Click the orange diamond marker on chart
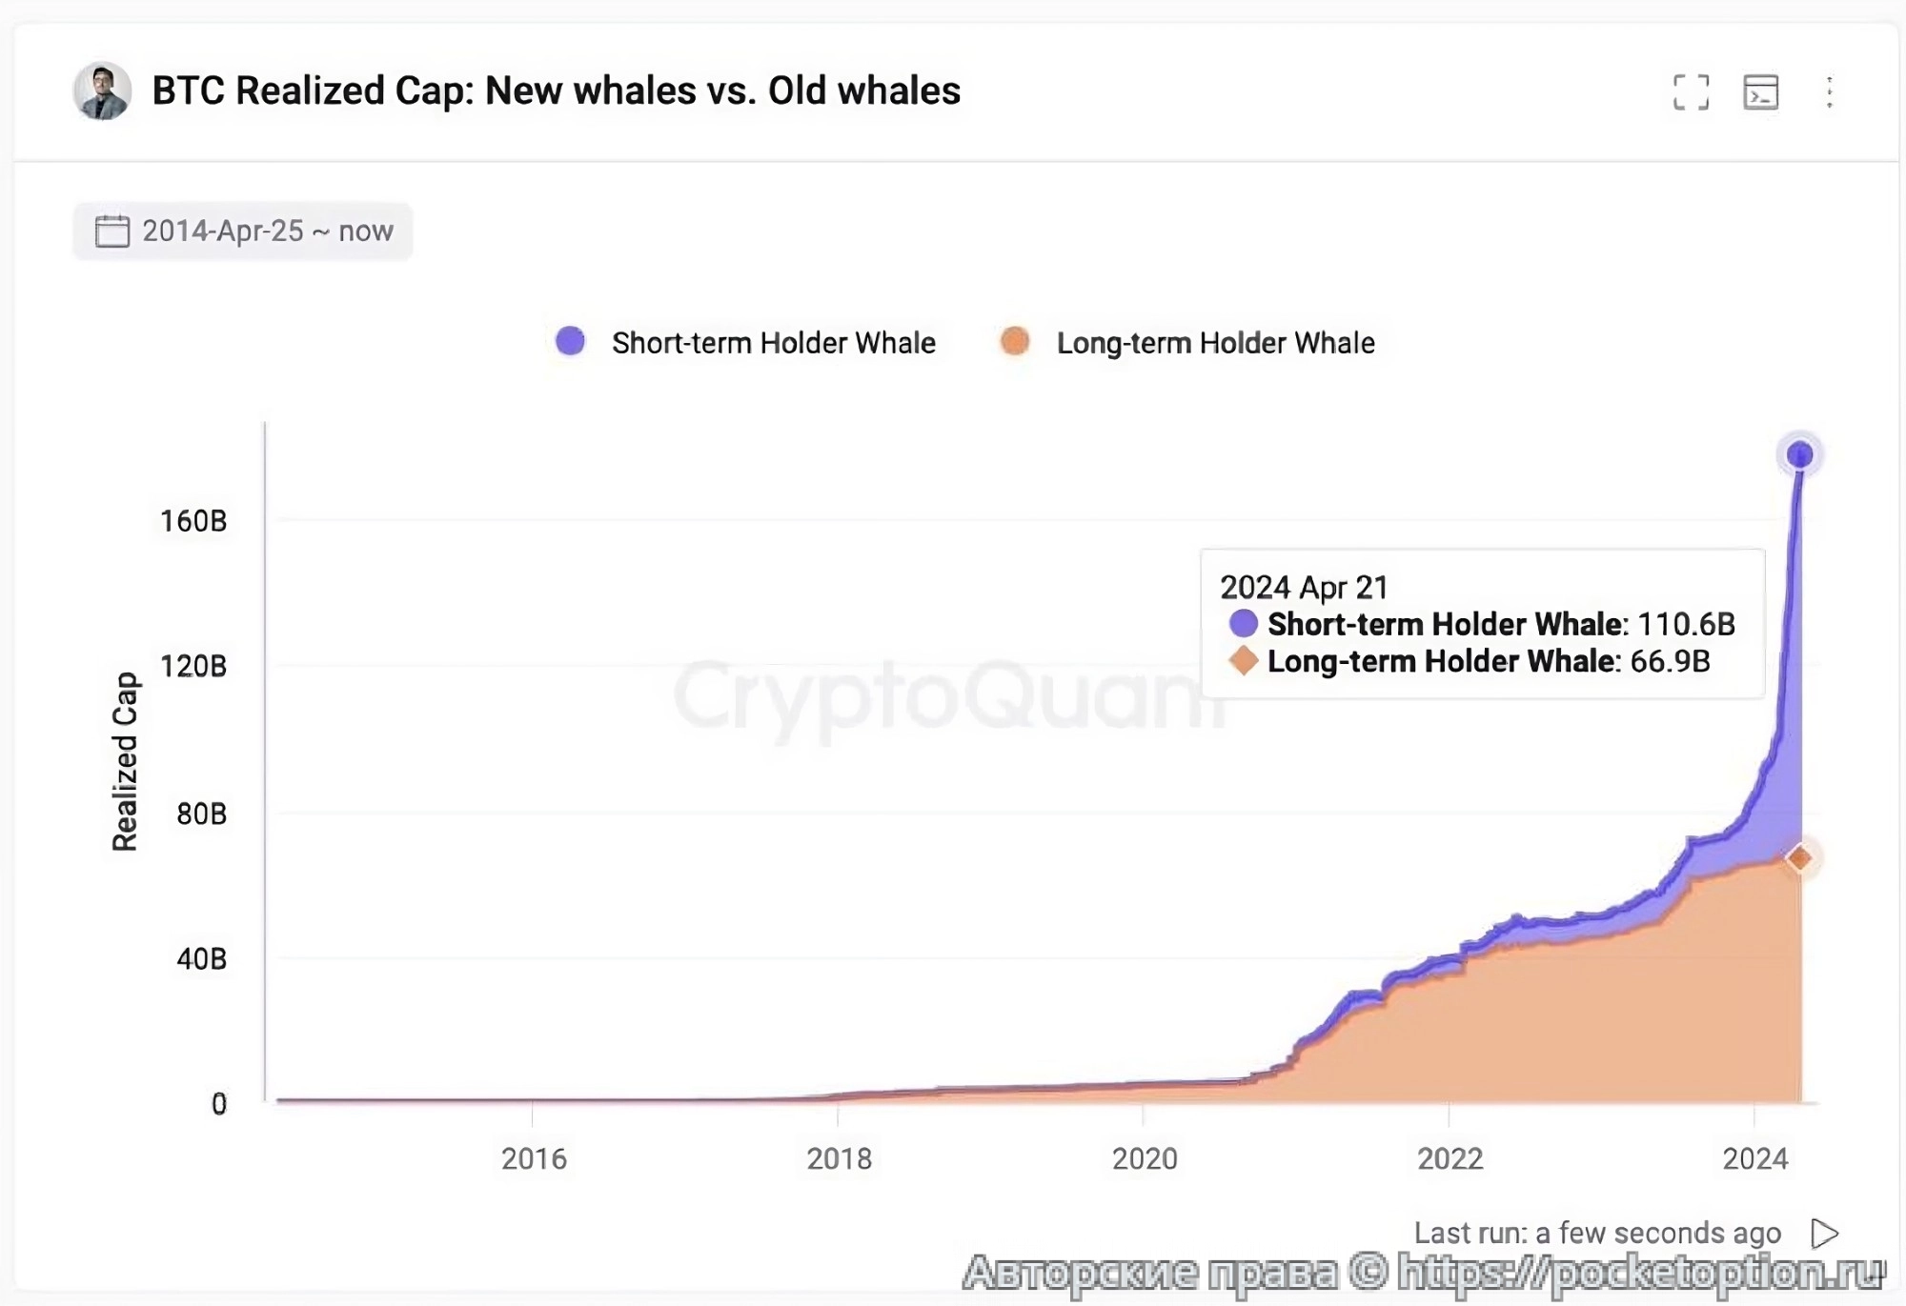 (1799, 858)
